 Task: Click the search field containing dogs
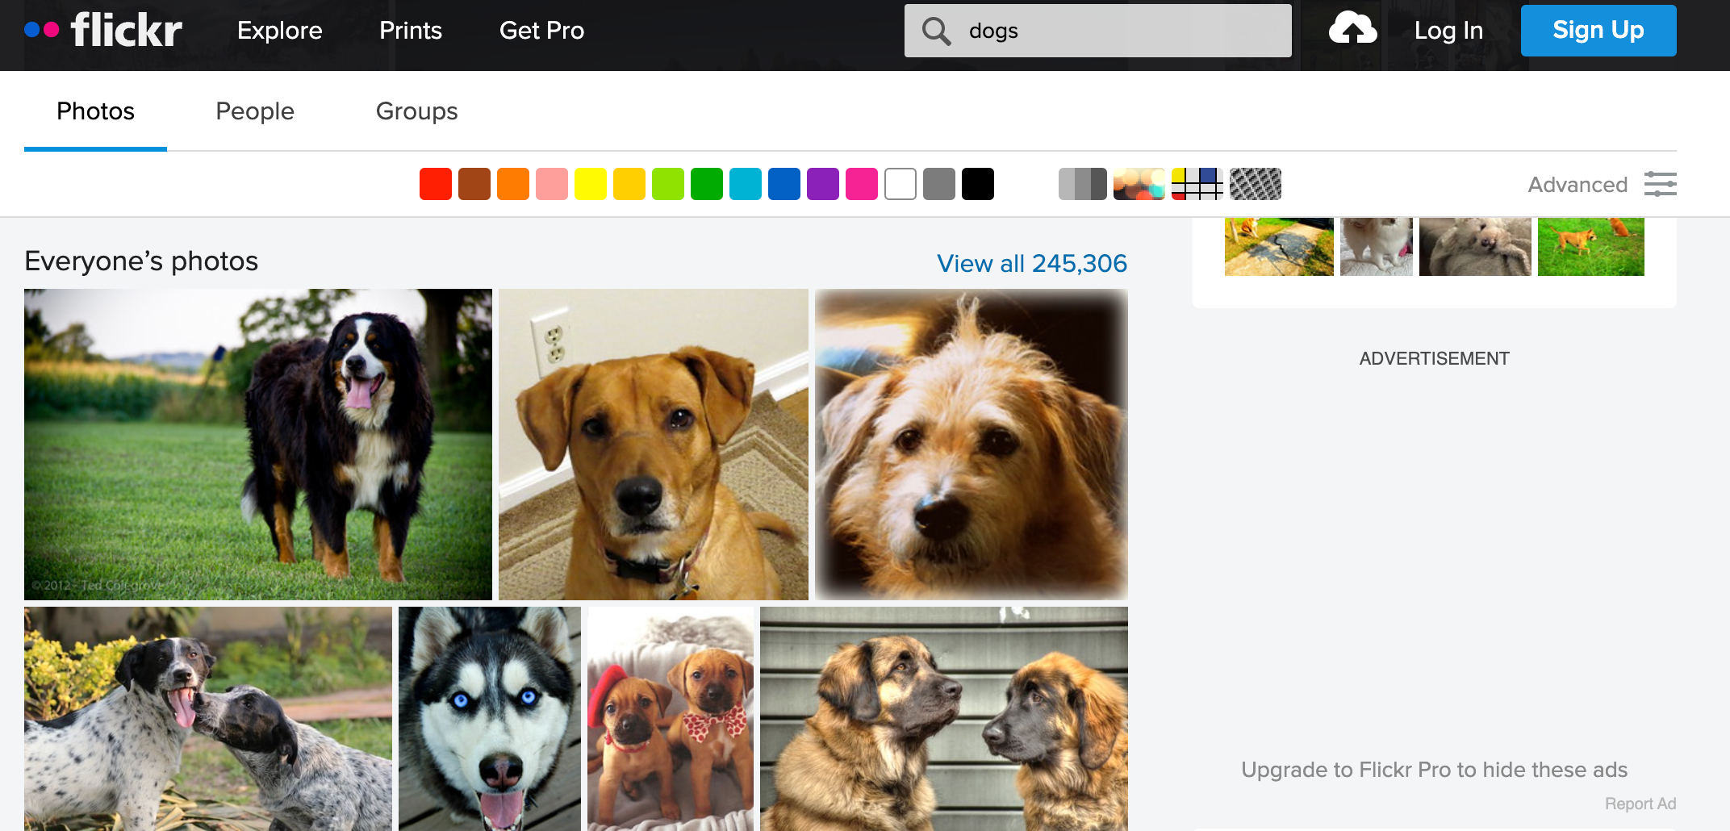tap(1097, 31)
